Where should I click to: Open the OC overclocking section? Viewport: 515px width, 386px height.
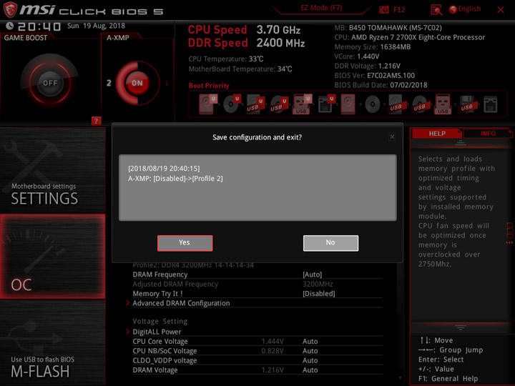pyautogui.click(x=52, y=257)
